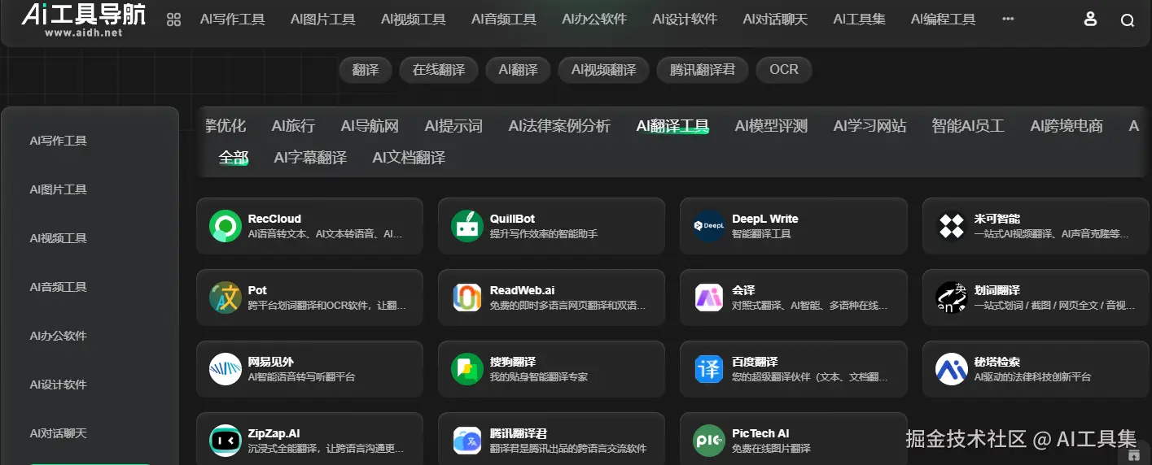Open AI图片工具 in top navigation
Image resolution: width=1152 pixels, height=465 pixels.
(x=323, y=20)
